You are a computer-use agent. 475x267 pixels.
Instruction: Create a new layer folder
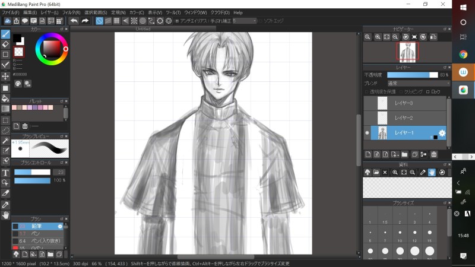404,154
